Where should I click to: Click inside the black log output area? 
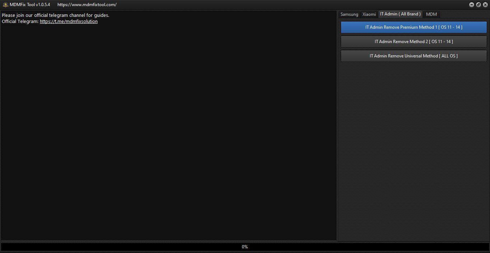pyautogui.click(x=169, y=129)
